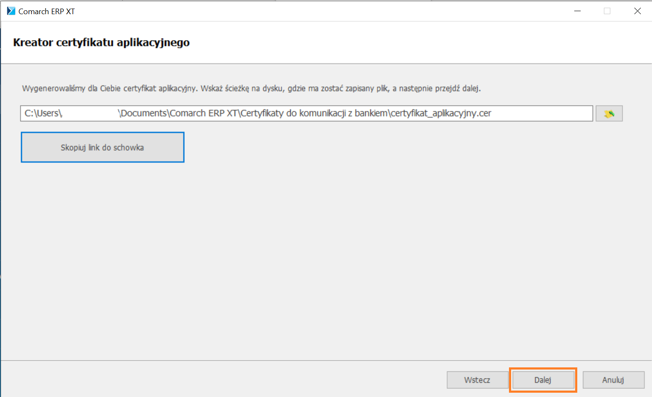Click the Kreator certyfikatu aplikacyjnego heading
The height and width of the screenshot is (397, 652).
101,42
